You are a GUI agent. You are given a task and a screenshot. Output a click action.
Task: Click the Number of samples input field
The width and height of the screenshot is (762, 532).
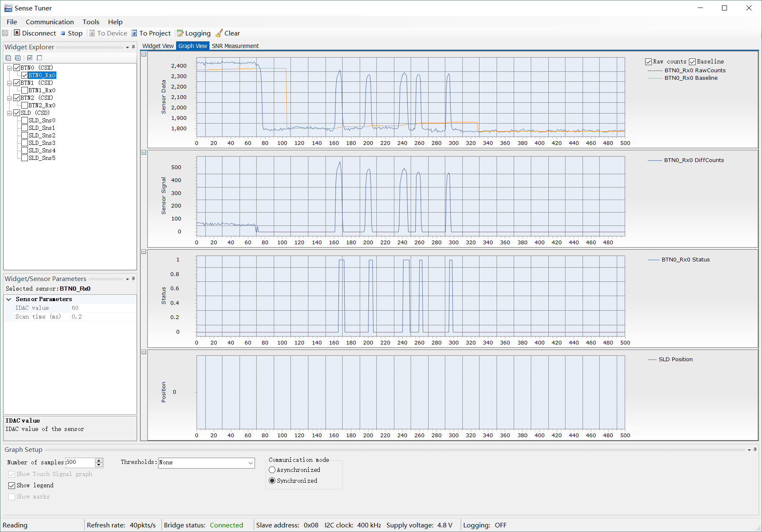coord(80,462)
